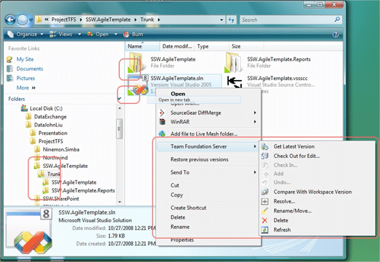Open the Views toolbar button
The width and height of the screenshot is (380, 262).
point(61,34)
